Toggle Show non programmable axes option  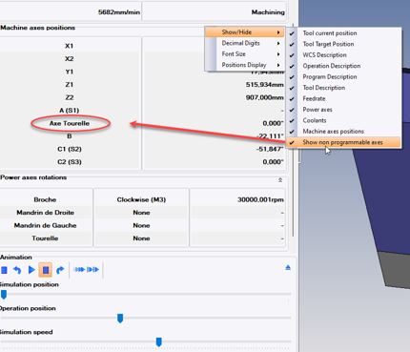click(344, 142)
